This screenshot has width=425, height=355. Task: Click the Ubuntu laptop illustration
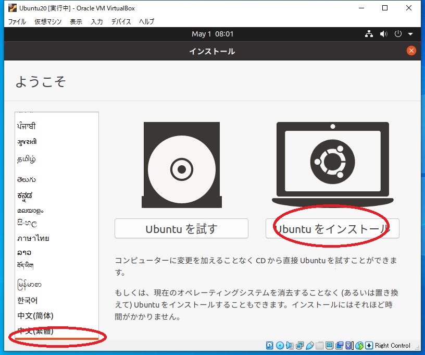333,164
